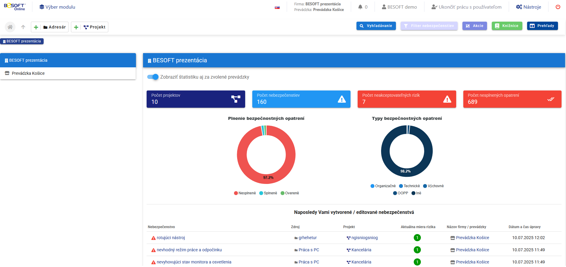Screen dimensions: 566x267
Task: Open the Výber modulu menu
Action: pyautogui.click(x=57, y=7)
